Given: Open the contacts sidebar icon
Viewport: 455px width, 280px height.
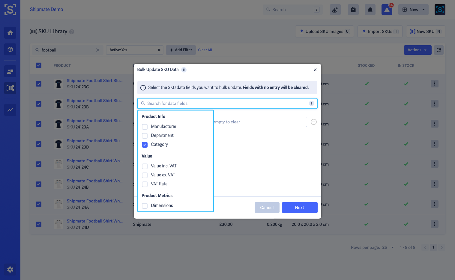Looking at the screenshot, I should click(10, 71).
